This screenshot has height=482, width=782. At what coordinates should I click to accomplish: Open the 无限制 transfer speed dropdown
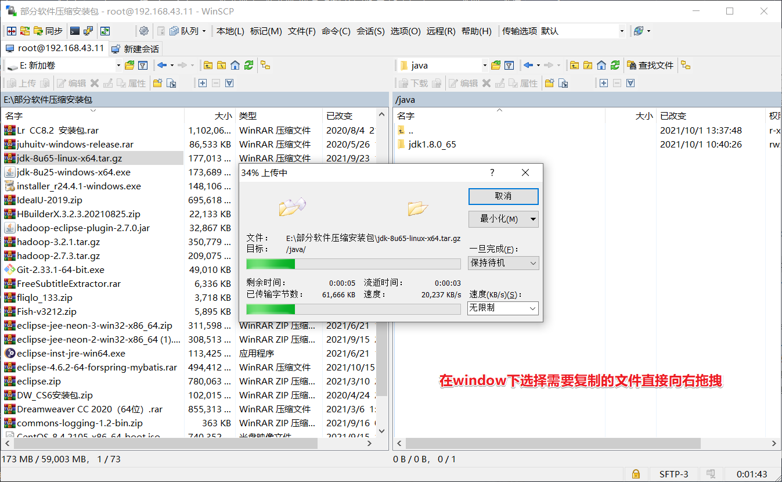pos(503,308)
